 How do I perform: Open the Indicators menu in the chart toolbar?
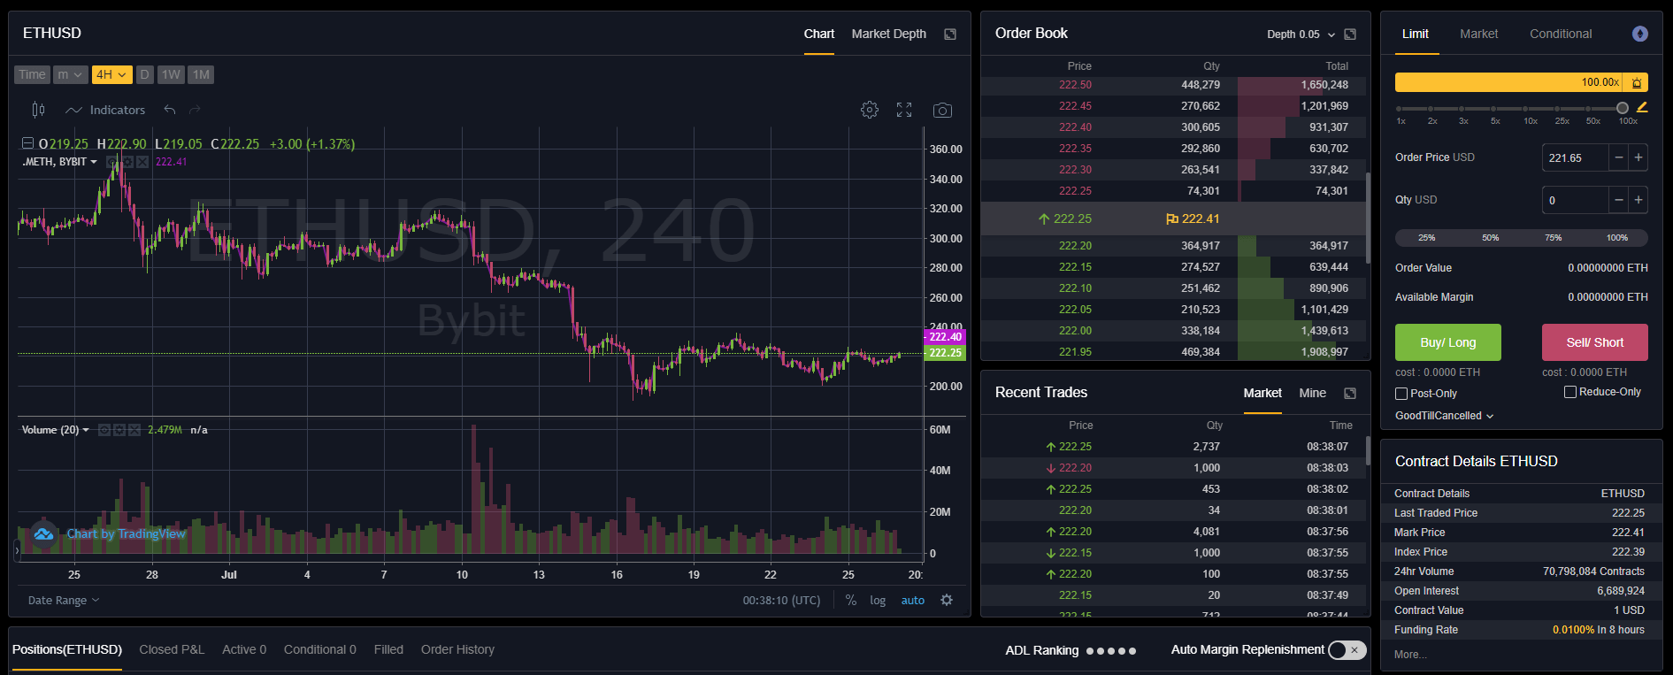pyautogui.click(x=105, y=110)
